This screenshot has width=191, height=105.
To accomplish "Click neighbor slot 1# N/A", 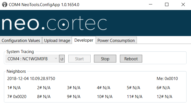I will coord(14,88).
